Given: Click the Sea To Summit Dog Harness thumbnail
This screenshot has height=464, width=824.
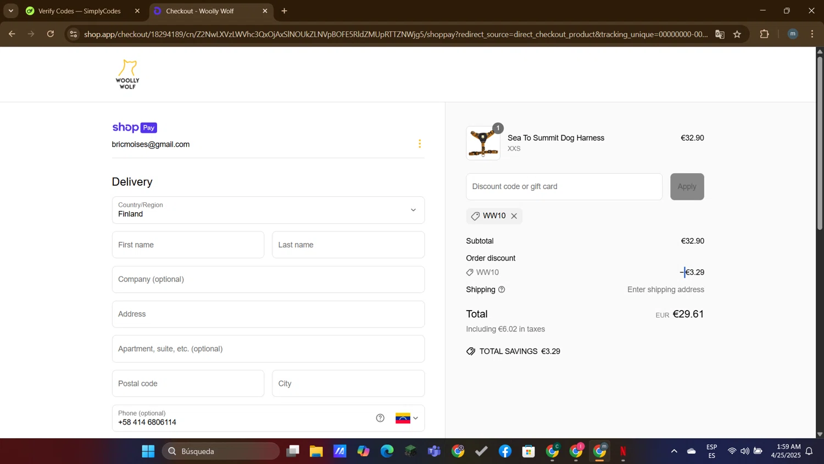Looking at the screenshot, I should click(483, 143).
